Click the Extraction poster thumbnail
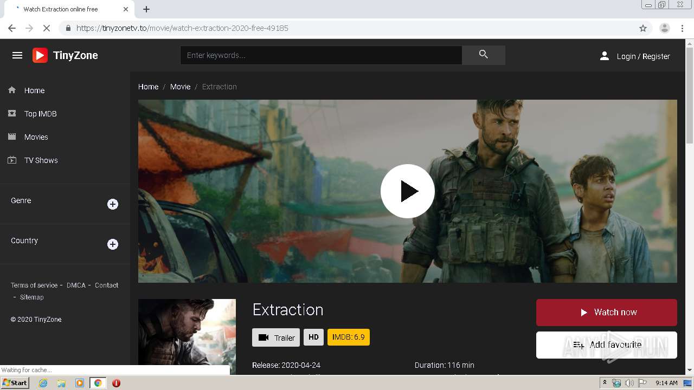This screenshot has width=694, height=390. pyautogui.click(x=187, y=336)
